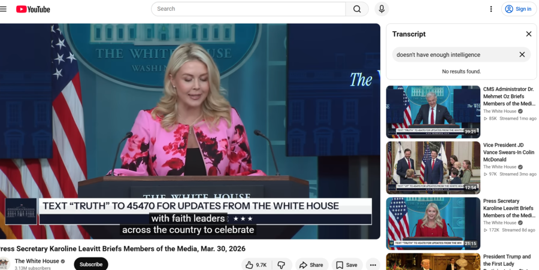Open the three-dot settings menu
This screenshot has height=270, width=539.
[x=491, y=9]
